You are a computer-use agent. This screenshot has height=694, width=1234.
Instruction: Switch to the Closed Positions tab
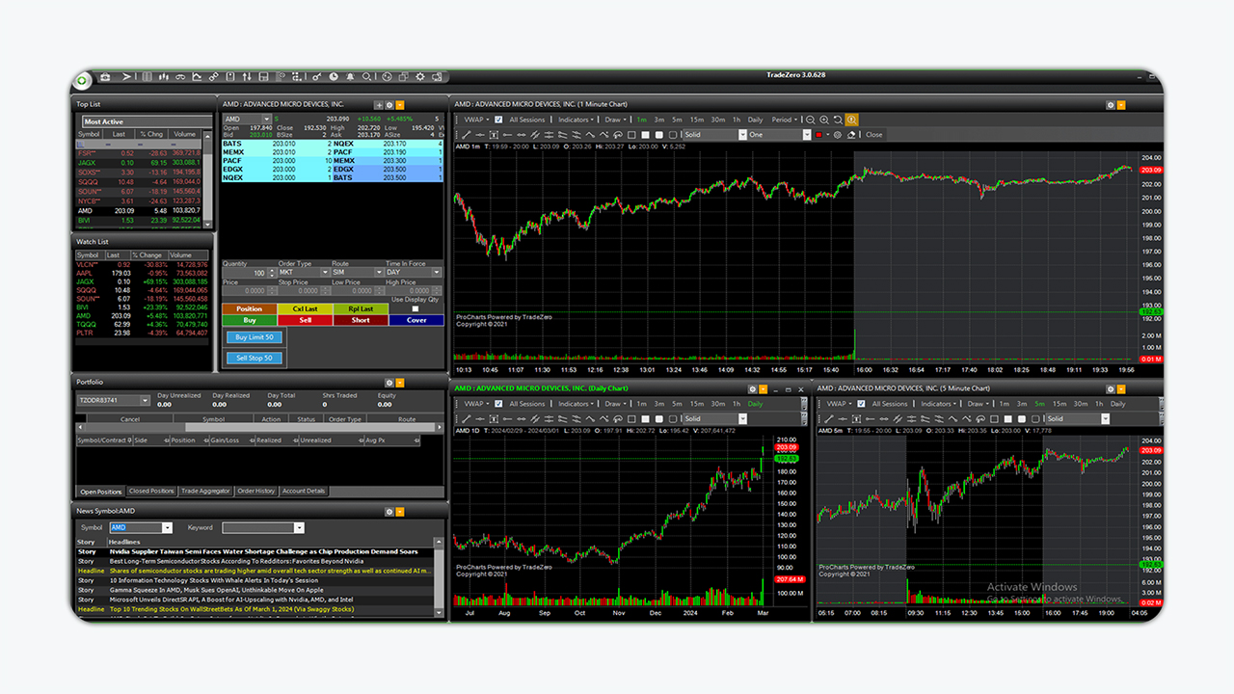tap(151, 491)
